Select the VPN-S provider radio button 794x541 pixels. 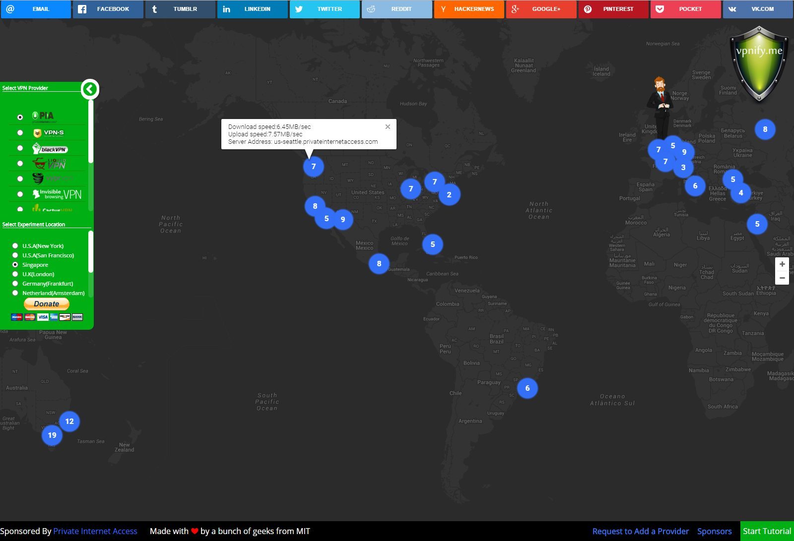(20, 132)
